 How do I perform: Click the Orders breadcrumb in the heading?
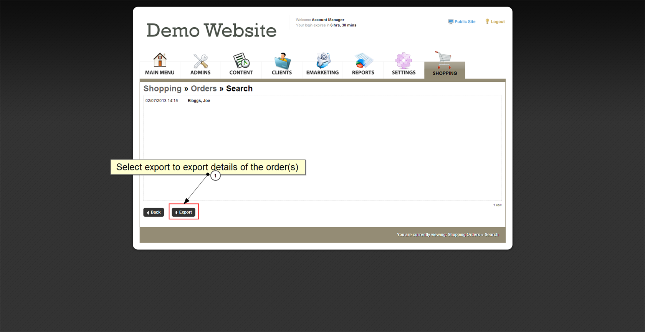[x=203, y=89]
